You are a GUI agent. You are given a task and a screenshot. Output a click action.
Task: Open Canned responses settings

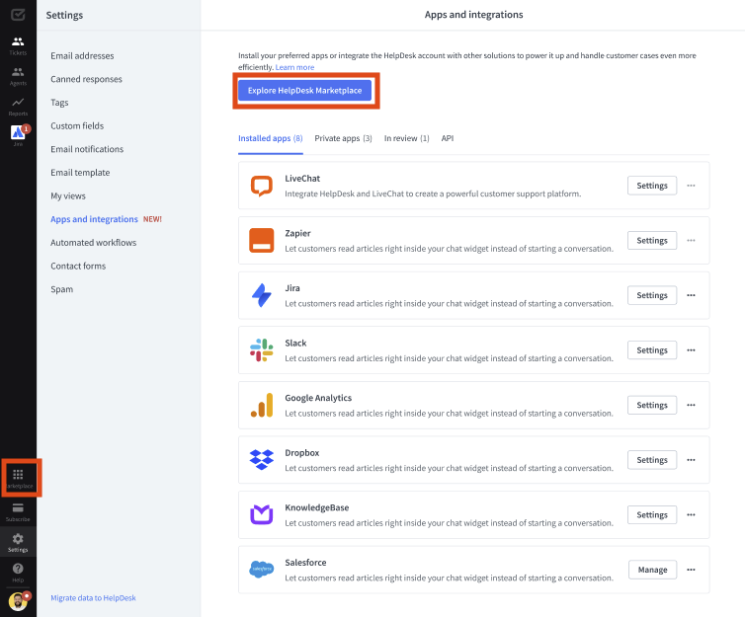pos(87,79)
